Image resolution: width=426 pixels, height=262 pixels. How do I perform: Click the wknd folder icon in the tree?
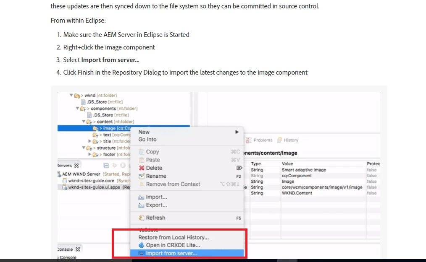pos(77,96)
